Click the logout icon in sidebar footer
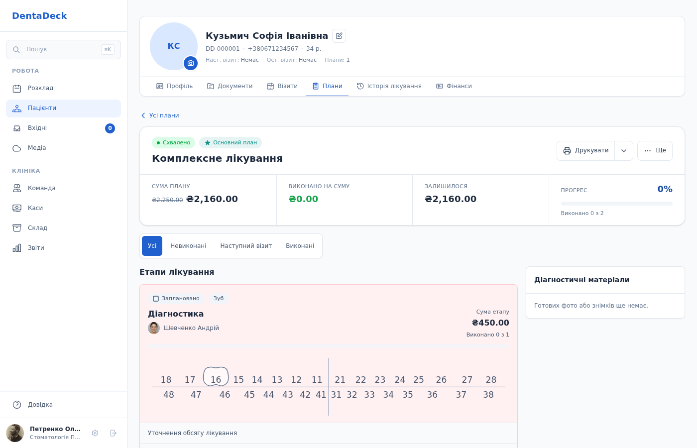697x448 pixels. 113,433
